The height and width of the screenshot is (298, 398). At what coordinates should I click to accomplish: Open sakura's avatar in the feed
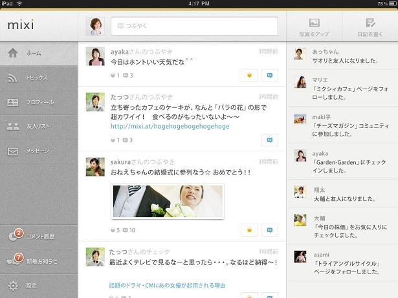pos(95,167)
